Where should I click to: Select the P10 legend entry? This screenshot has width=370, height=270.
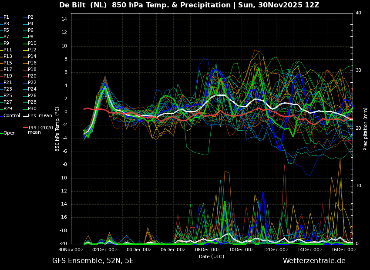coord(32,44)
